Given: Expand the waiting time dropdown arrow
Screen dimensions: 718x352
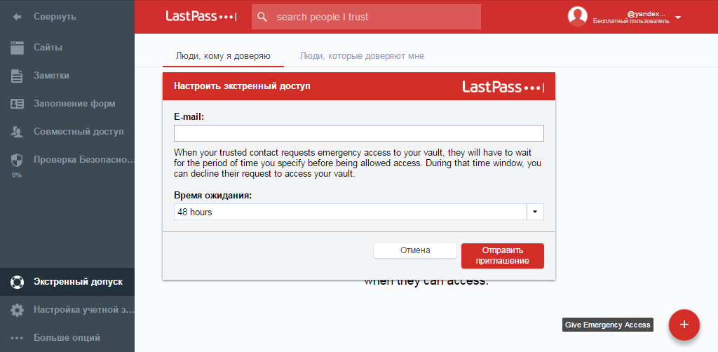Looking at the screenshot, I should [x=535, y=212].
